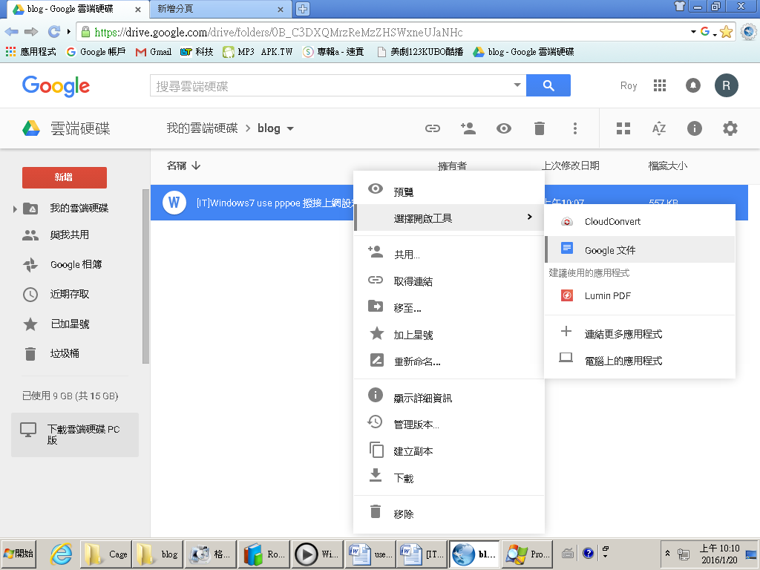This screenshot has height=570, width=760.
Task: Click the notifications bell icon
Action: click(x=693, y=86)
